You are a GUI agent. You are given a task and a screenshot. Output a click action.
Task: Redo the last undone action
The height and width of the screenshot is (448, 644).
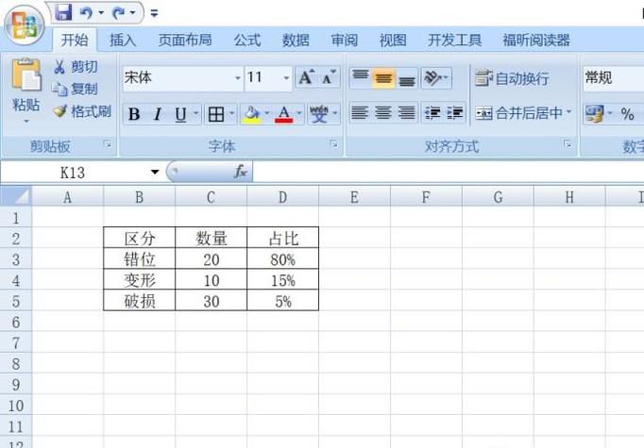click(x=119, y=13)
